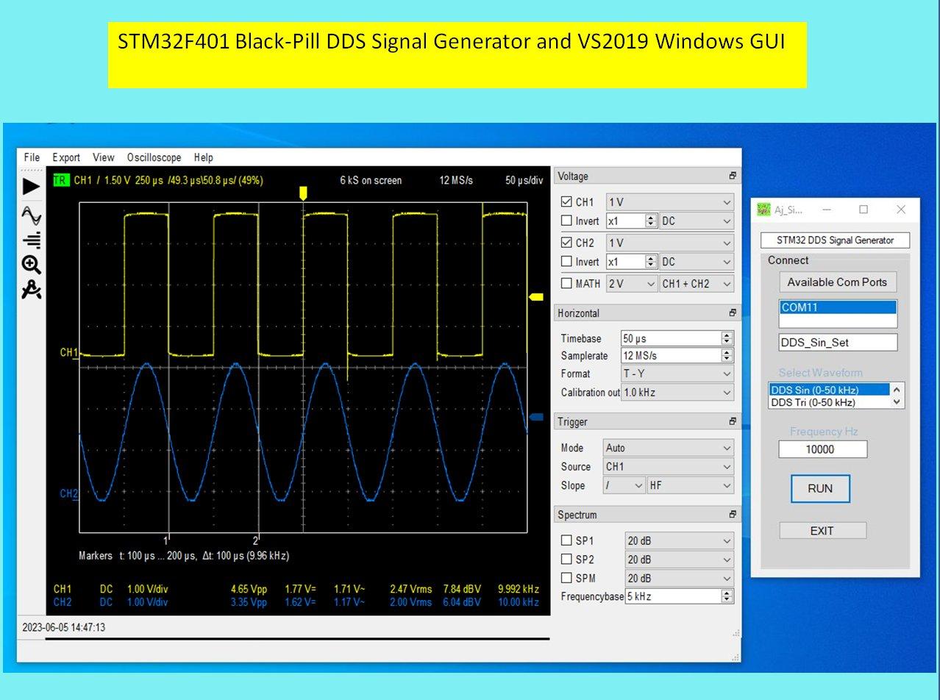Open the SPM 20 dB dropdown
940x700 pixels.
pyautogui.click(x=680, y=579)
